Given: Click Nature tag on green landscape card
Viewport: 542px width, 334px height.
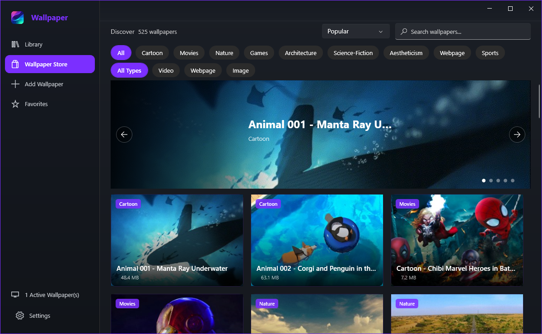Looking at the screenshot, I should point(407,304).
